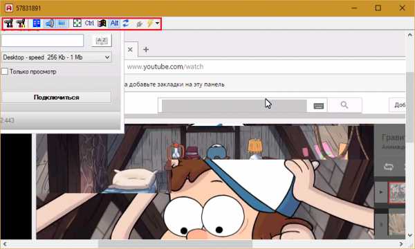Click the YouTube search text field
The width and height of the screenshot is (415, 249).
click(x=234, y=105)
